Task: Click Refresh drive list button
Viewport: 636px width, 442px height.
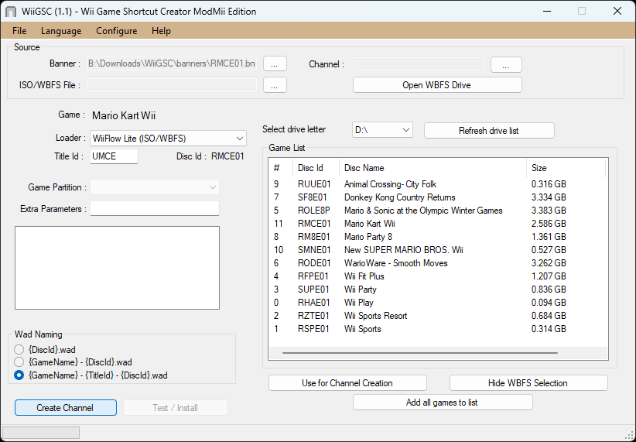Action: [489, 131]
